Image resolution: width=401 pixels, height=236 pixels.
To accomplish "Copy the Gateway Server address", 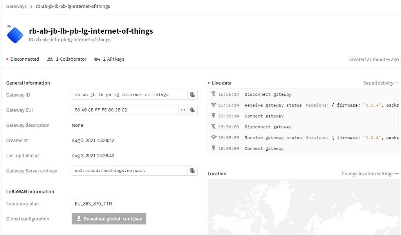I will [192, 171].
